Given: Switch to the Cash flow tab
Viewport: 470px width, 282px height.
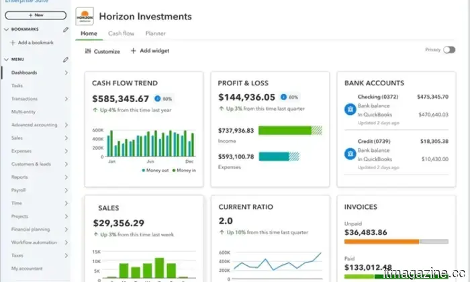Looking at the screenshot, I should pos(121,33).
